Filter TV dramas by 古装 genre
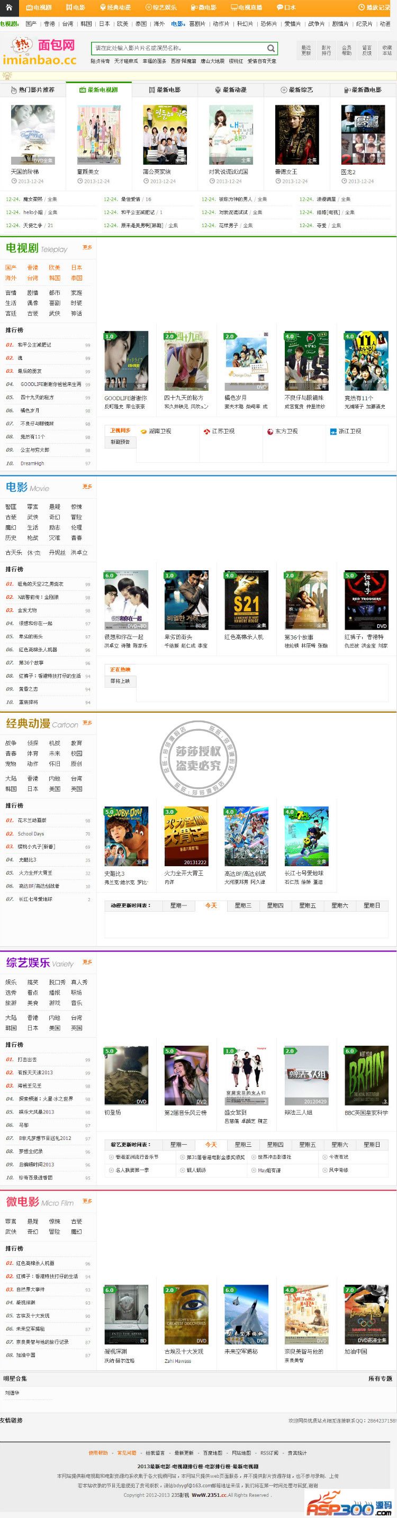Screen dimensions: 397x1518 pos(32,313)
